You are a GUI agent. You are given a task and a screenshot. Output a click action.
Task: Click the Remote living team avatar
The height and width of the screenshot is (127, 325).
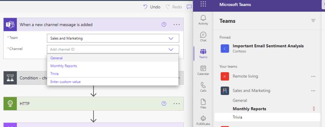(225, 76)
